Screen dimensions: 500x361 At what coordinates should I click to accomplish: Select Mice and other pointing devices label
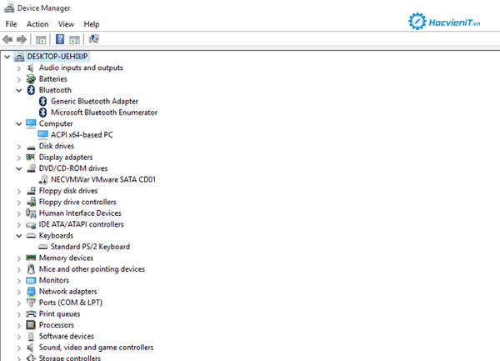point(92,269)
